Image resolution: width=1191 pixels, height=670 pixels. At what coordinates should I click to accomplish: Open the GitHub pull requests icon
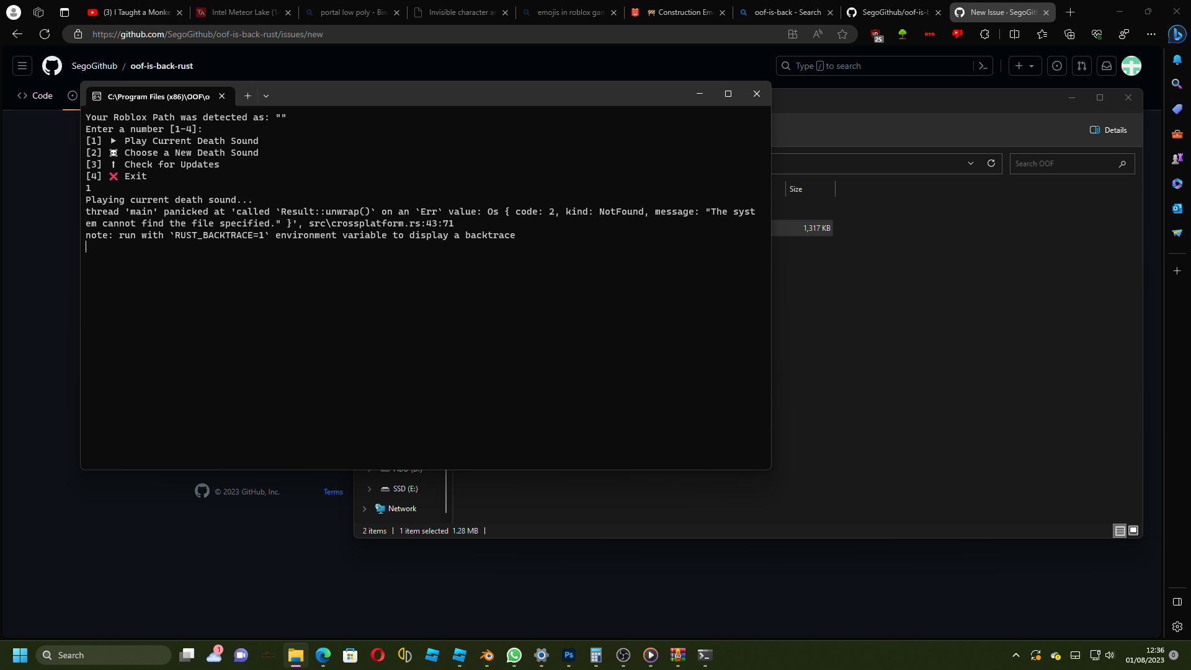pos(1082,66)
